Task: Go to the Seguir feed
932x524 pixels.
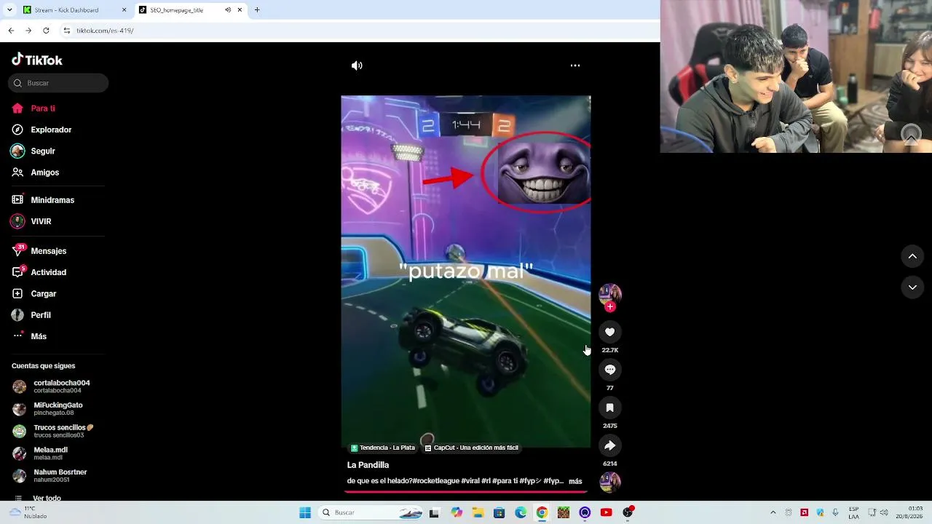Action: tap(33, 151)
